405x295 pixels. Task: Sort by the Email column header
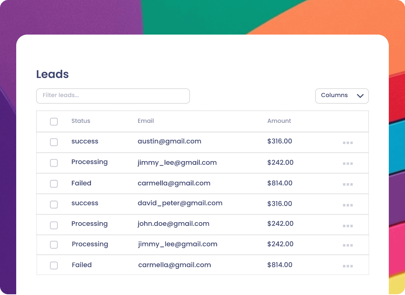[146, 121]
